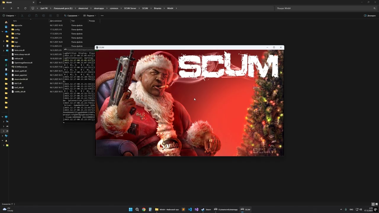The height and width of the screenshot is (213, 379).
Task: Expand chevron after SCUM Server breadcrumb
Action: pyautogui.click(x=139, y=8)
